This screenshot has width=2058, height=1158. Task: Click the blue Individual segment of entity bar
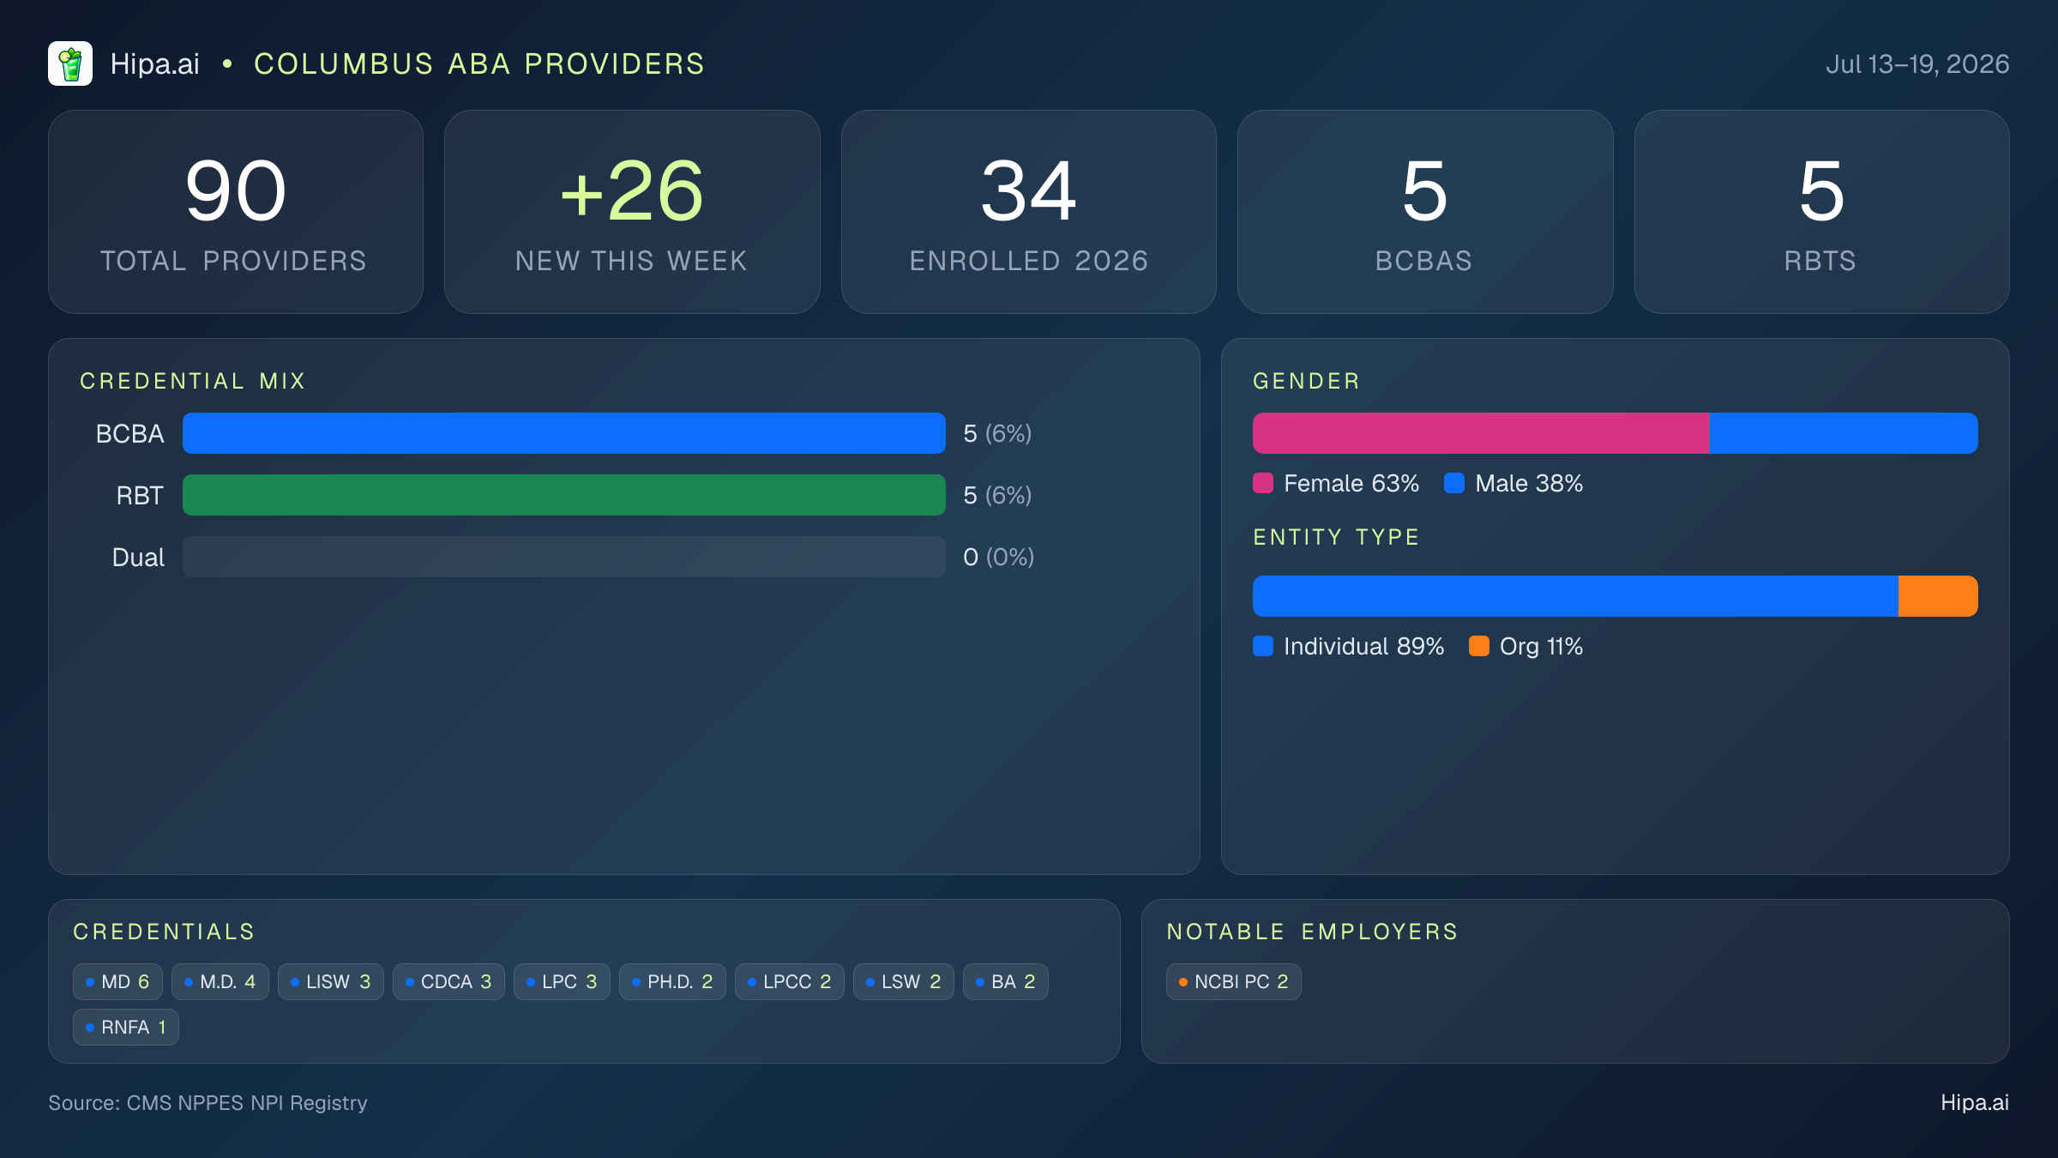click(1575, 596)
